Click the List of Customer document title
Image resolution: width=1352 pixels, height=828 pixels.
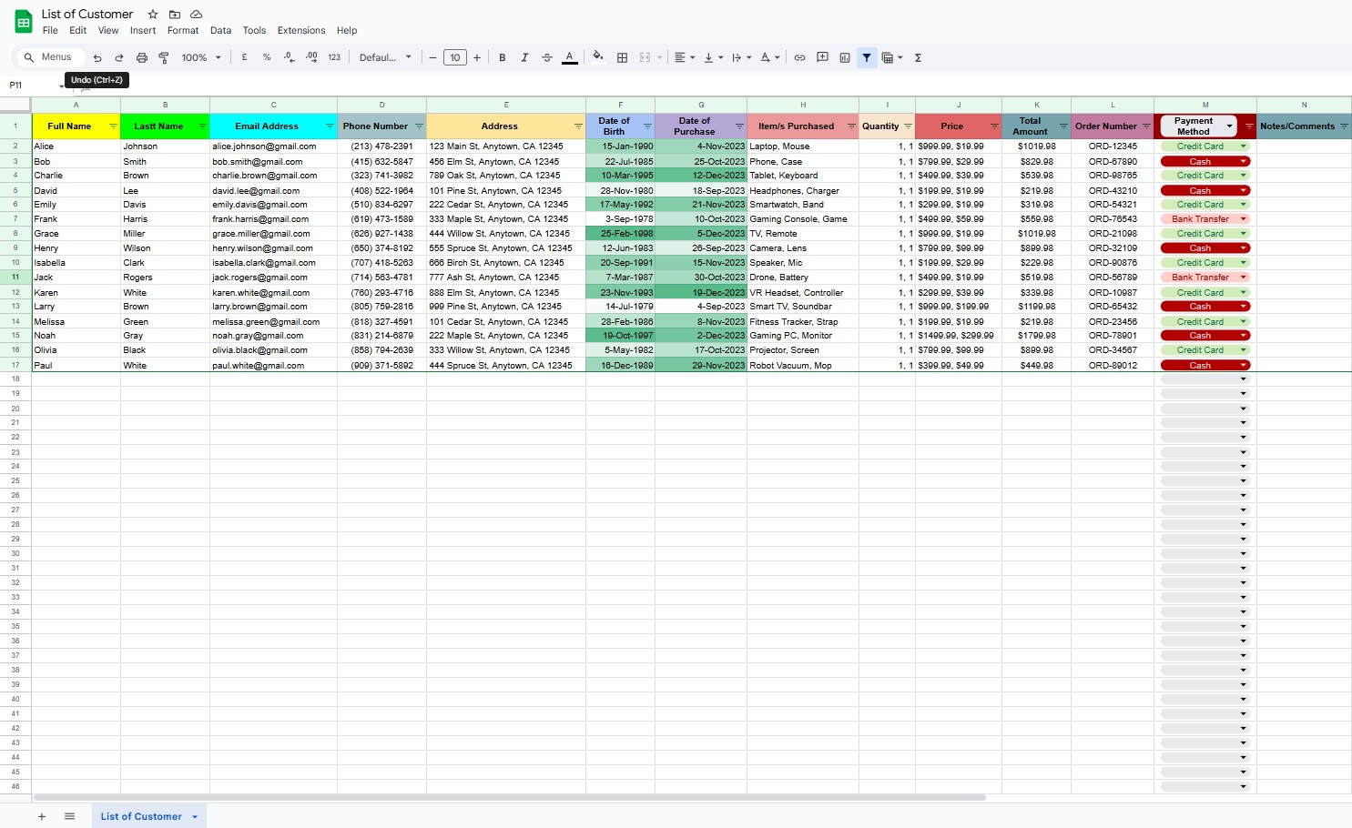point(87,14)
